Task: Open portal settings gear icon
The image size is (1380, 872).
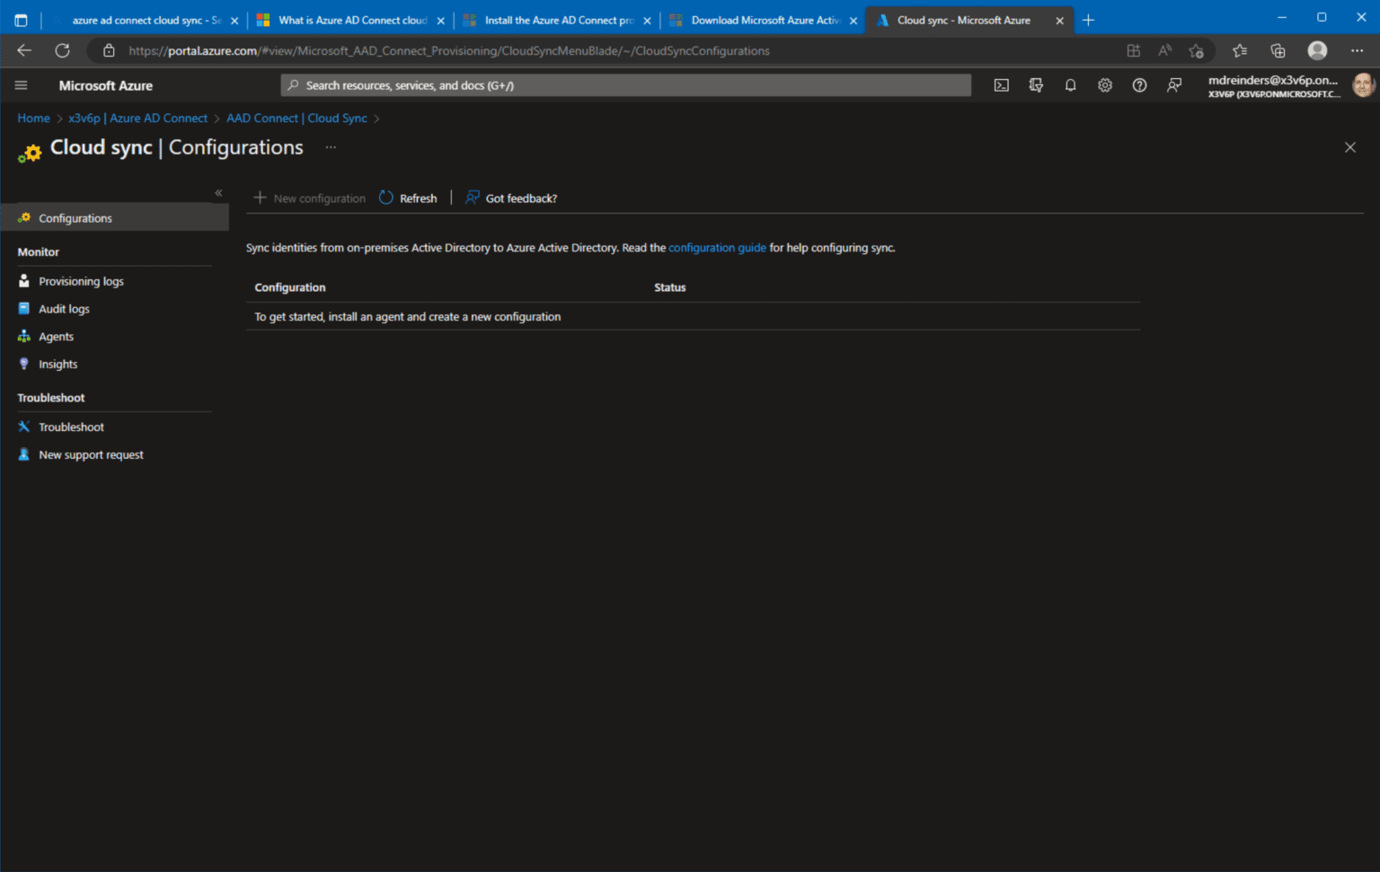Action: (1104, 84)
